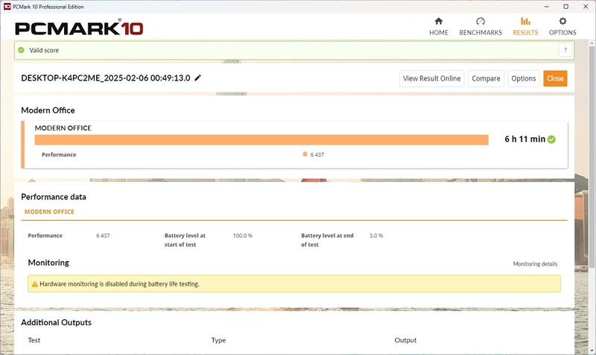This screenshot has width=596, height=355.
Task: Click Battery level at start of test label
Action: tap(185, 240)
